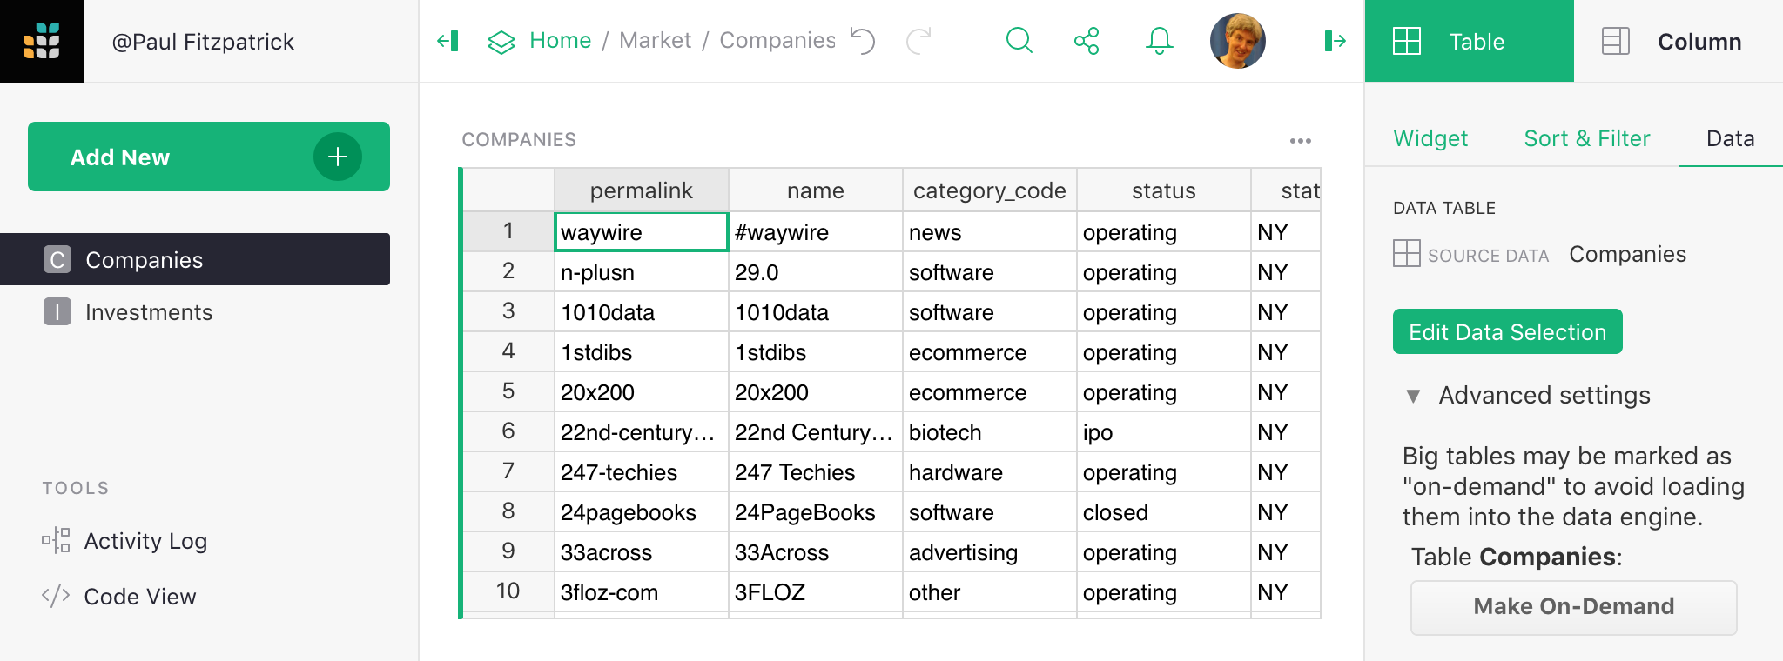Click the plus icon on Add New

pos(338,157)
